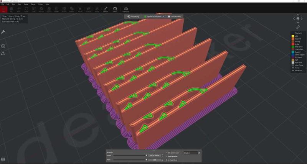Open the Structure display mode dropdown
This screenshot has width=307, height=164.
[x=192, y=153]
